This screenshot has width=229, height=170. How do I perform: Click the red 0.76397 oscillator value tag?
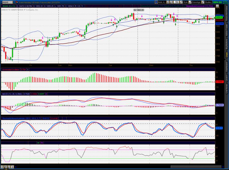point(220,82)
